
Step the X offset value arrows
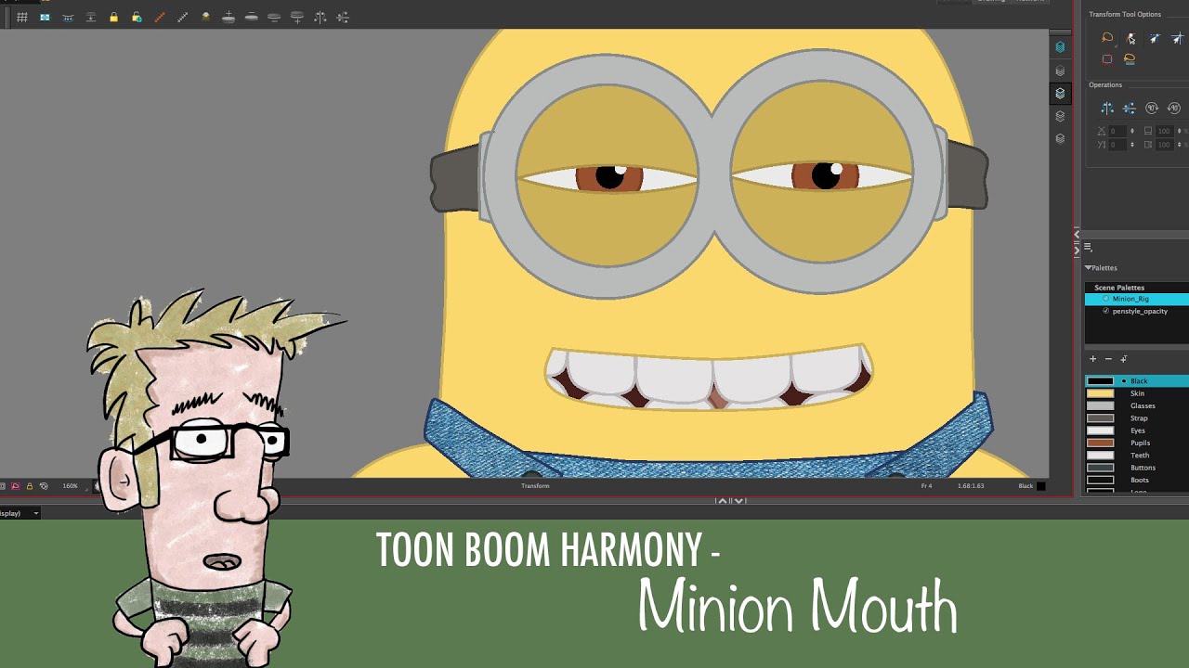[1133, 131]
